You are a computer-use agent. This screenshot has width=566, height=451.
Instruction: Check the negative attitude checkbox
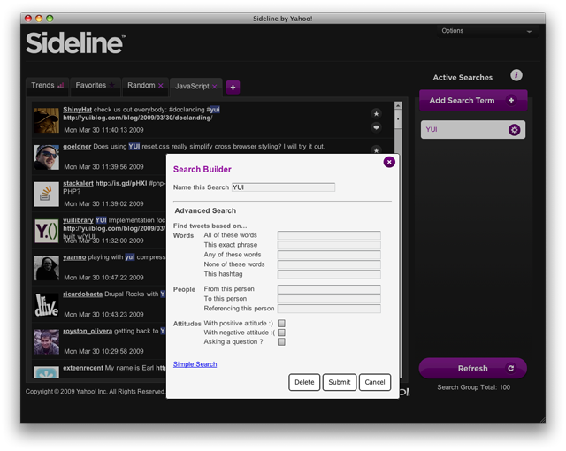(281, 333)
